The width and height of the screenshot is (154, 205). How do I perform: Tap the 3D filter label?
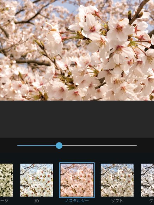coord(37,201)
